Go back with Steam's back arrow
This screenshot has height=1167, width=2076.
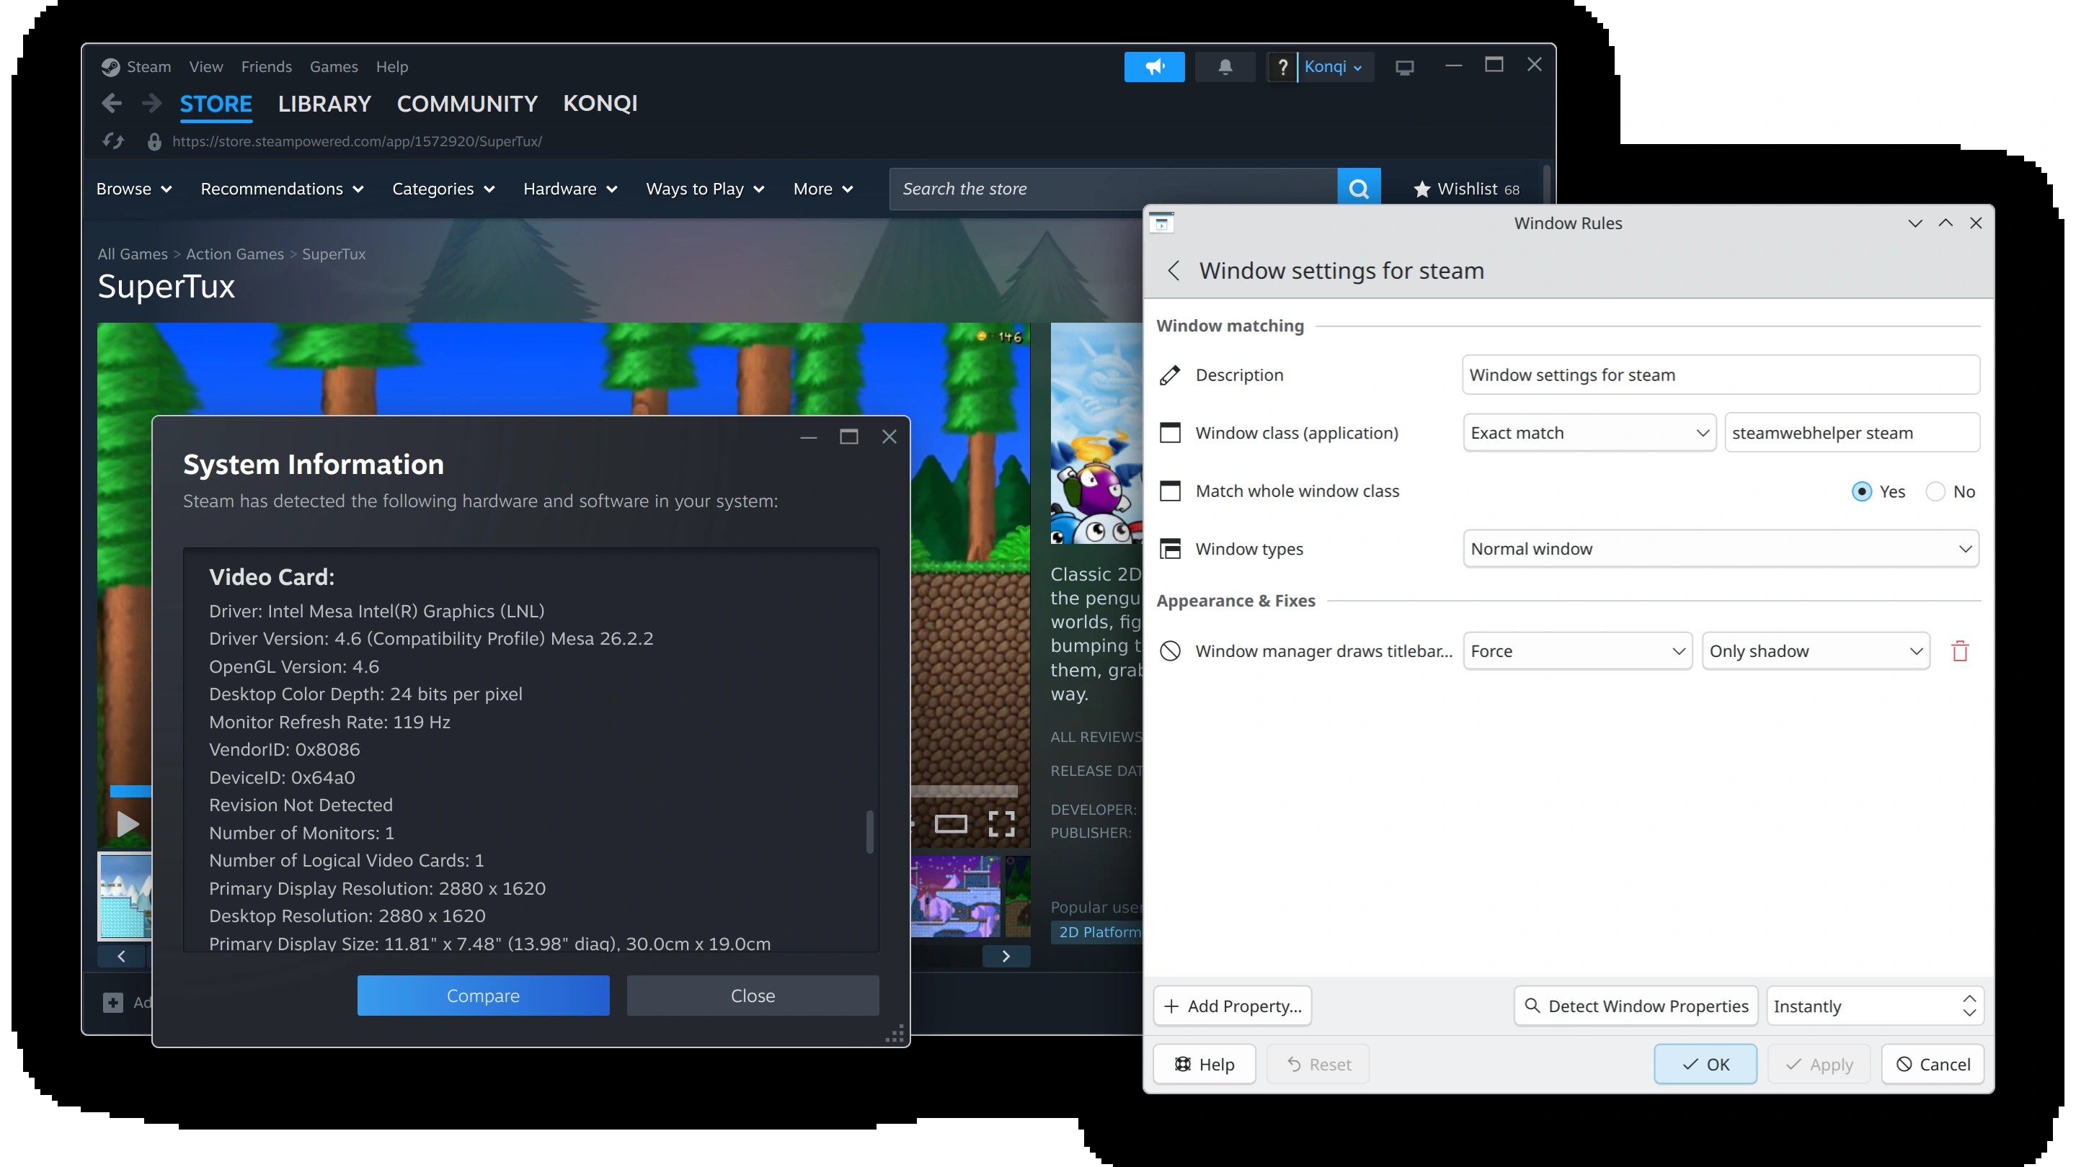point(112,103)
